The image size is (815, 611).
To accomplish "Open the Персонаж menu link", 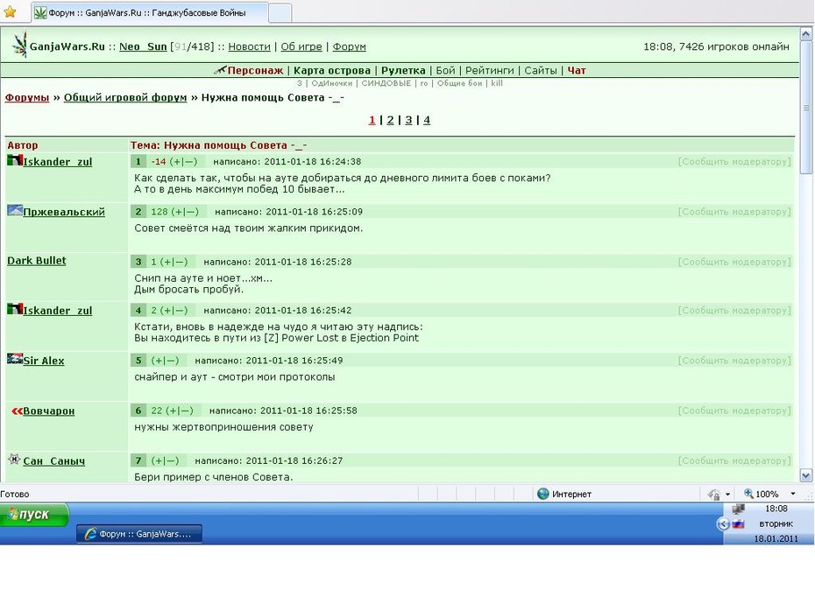I will pyautogui.click(x=255, y=71).
